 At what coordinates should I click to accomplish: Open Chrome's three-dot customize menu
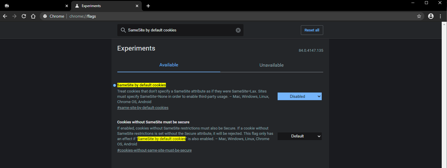click(441, 16)
